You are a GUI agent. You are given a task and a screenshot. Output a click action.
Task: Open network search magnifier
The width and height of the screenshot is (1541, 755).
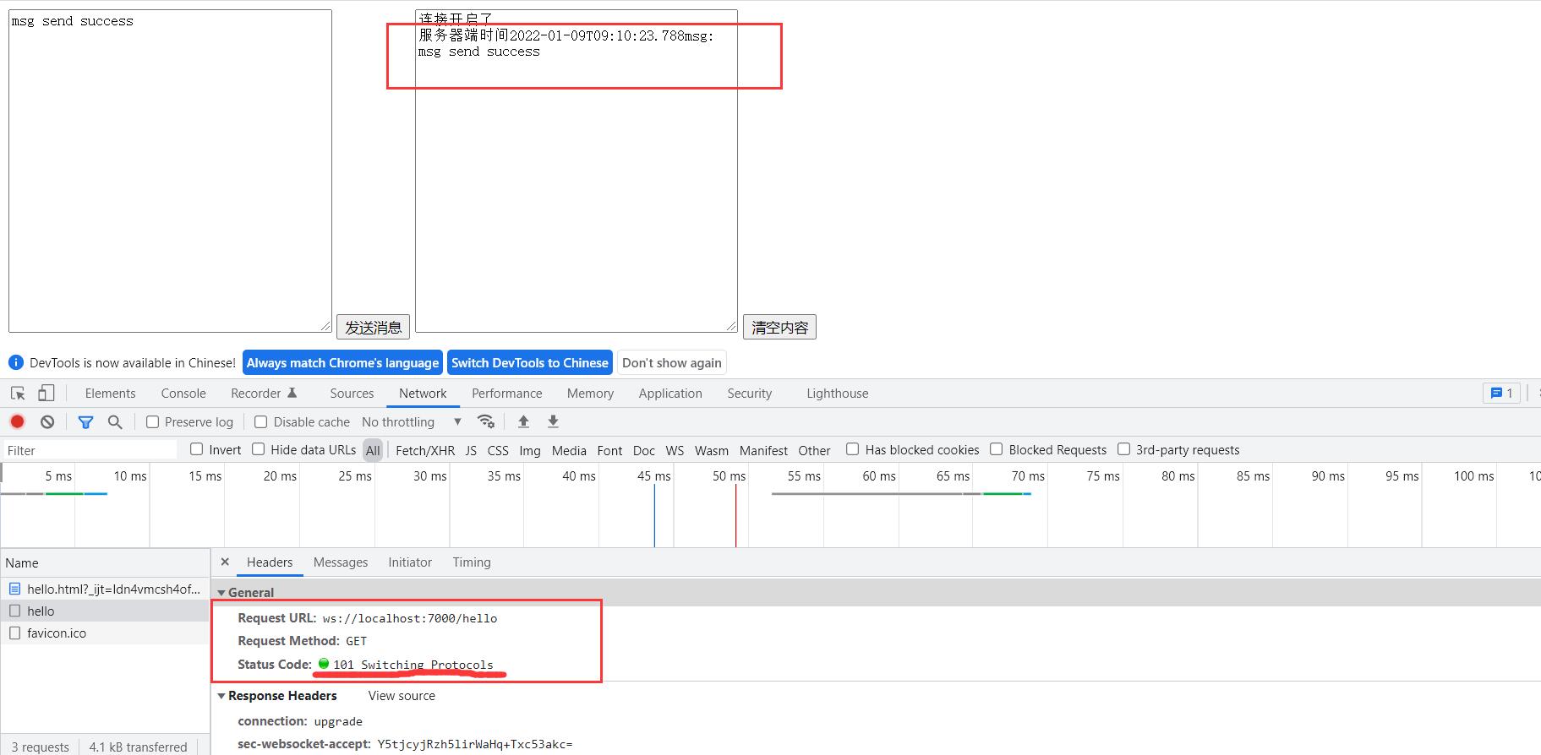click(x=115, y=421)
